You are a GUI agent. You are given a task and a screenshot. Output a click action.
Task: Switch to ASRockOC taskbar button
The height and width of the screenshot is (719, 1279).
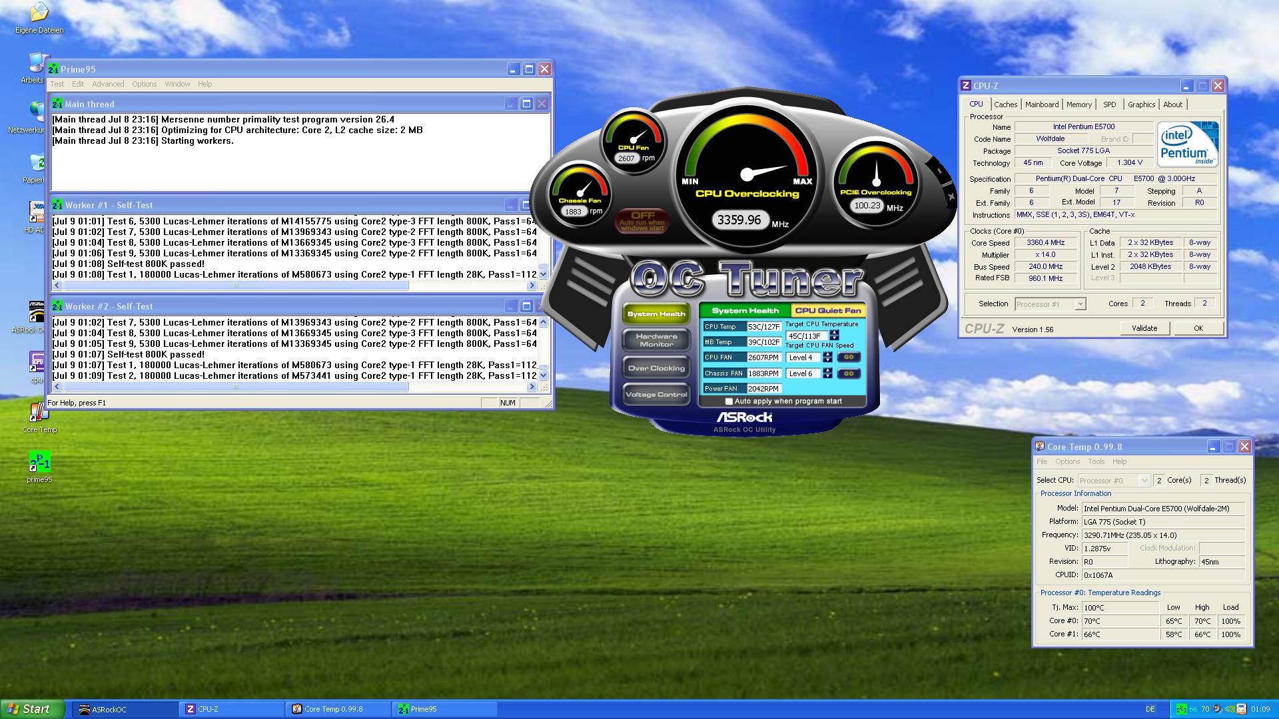point(124,709)
